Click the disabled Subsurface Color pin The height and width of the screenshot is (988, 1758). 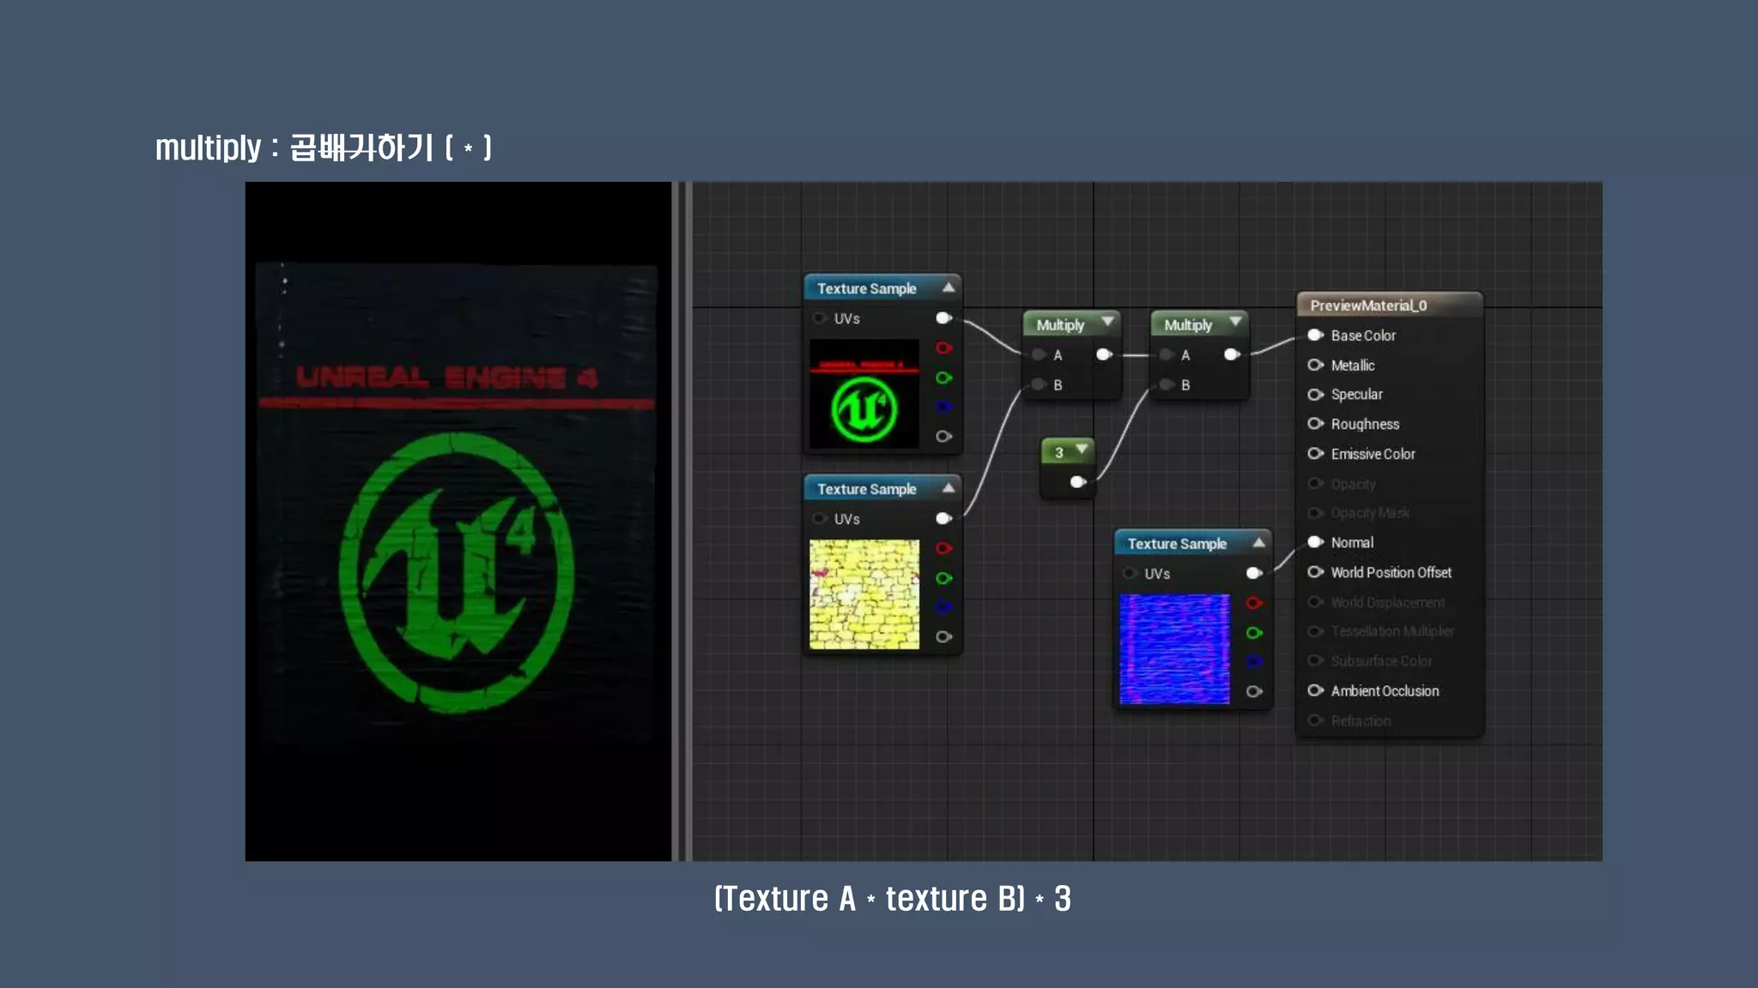coord(1315,660)
